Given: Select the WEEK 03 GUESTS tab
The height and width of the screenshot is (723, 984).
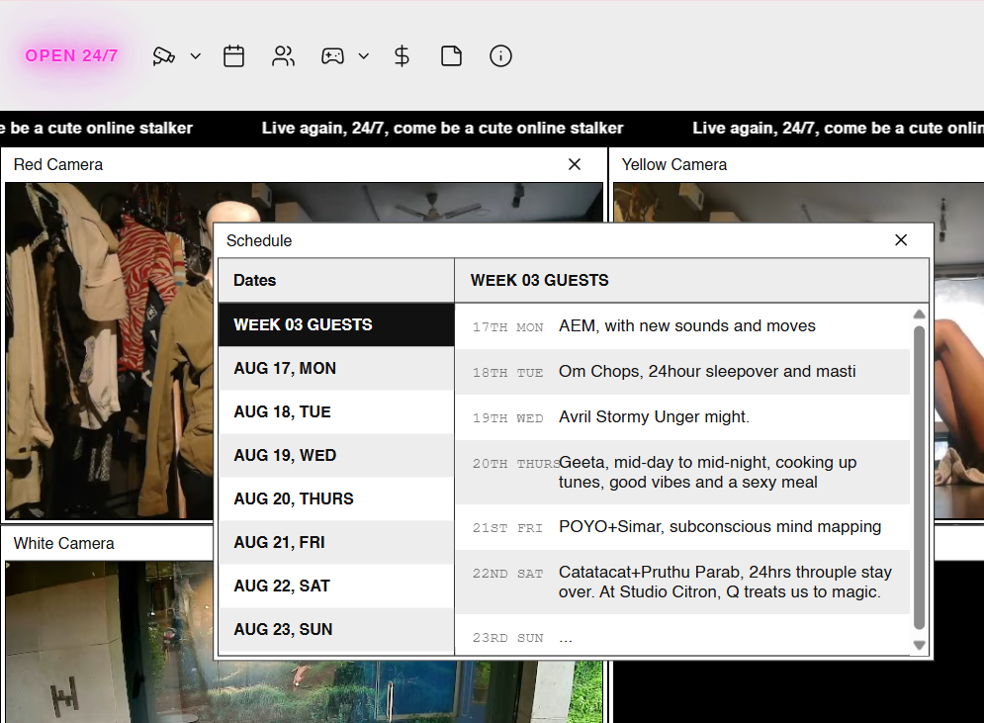Looking at the screenshot, I should coord(336,324).
